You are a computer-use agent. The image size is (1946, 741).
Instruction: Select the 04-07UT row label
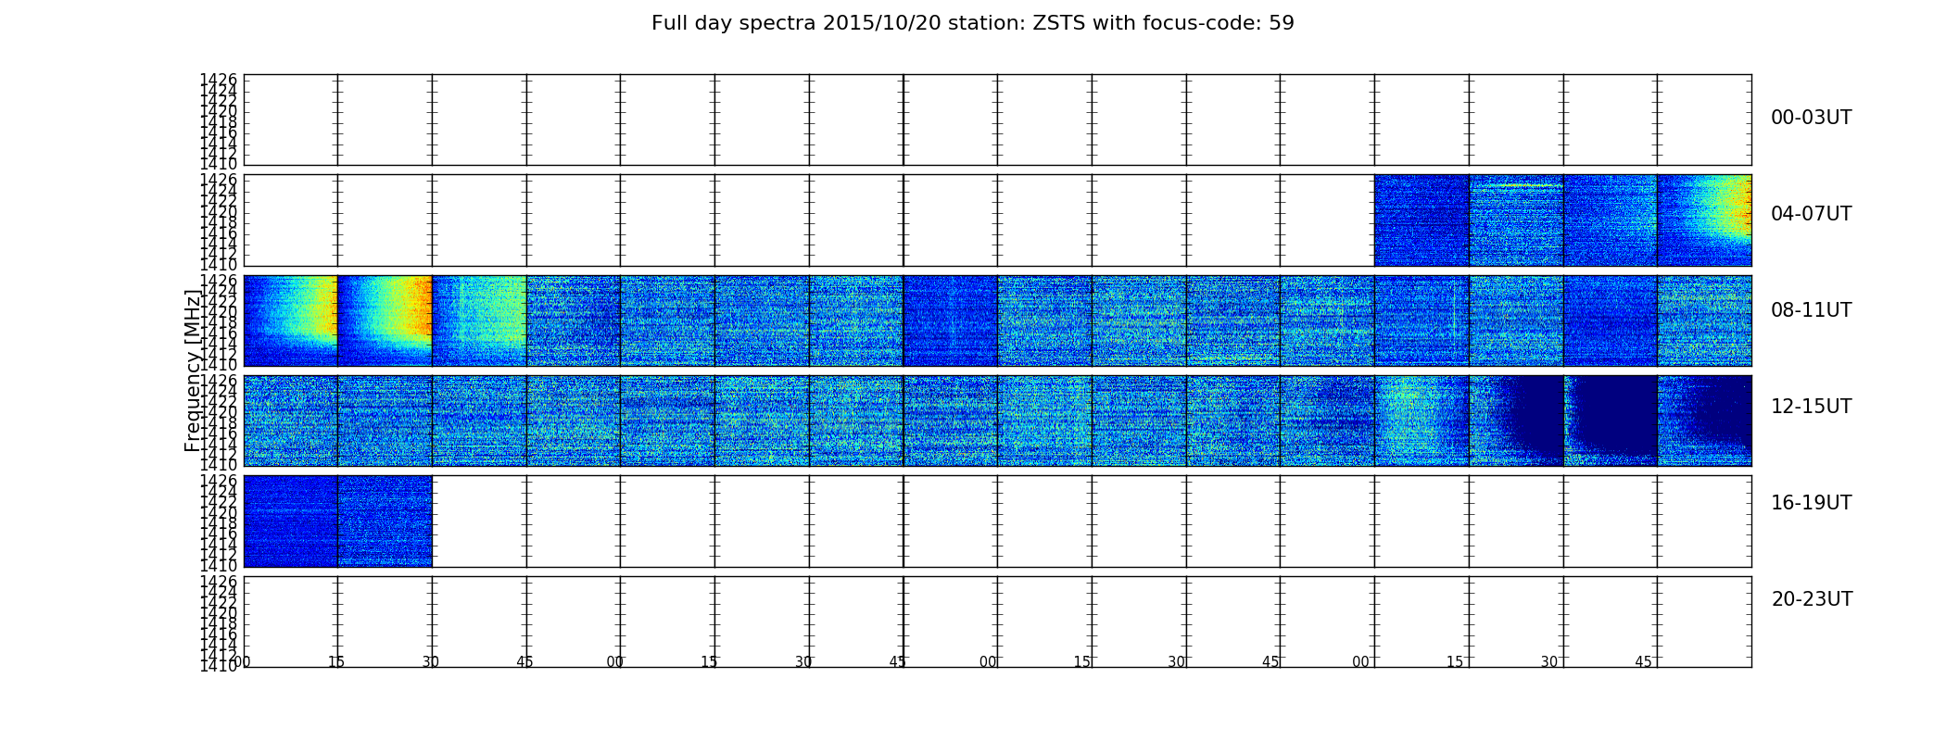[x=1811, y=214]
